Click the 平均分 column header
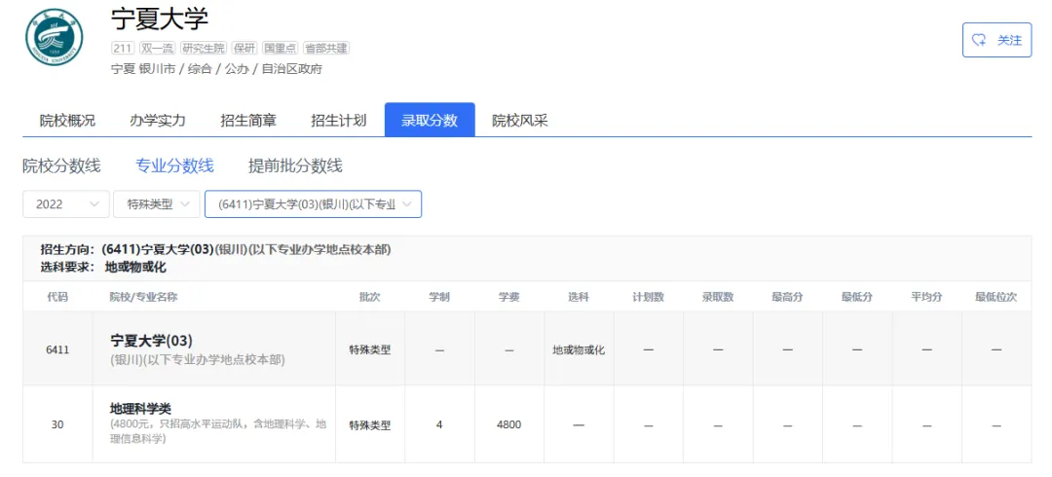This screenshot has height=477, width=1052. pos(926,297)
